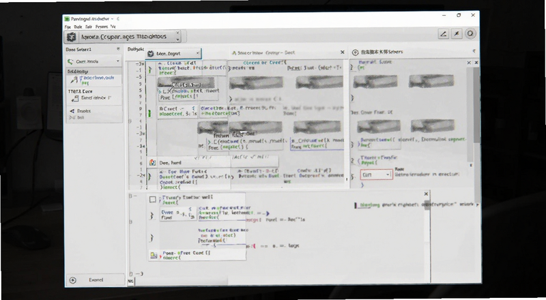
Task: Switch to the tab with warning triangle icon
Action: pyautogui.click(x=265, y=53)
